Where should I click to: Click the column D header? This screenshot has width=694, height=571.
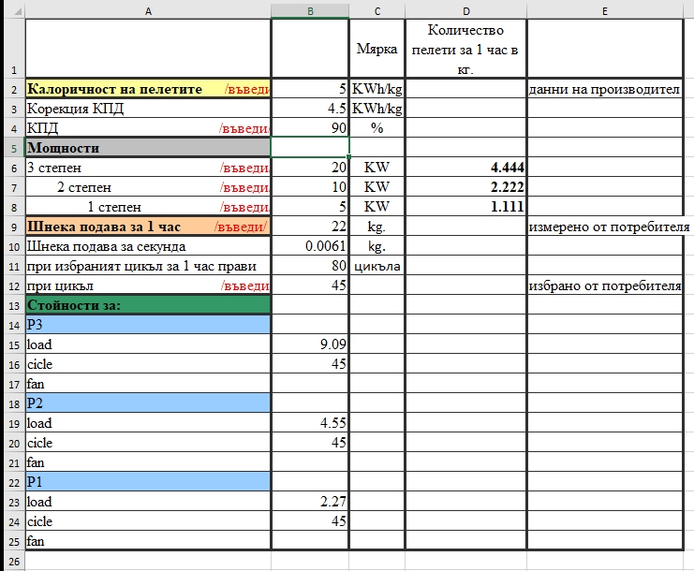[465, 9]
